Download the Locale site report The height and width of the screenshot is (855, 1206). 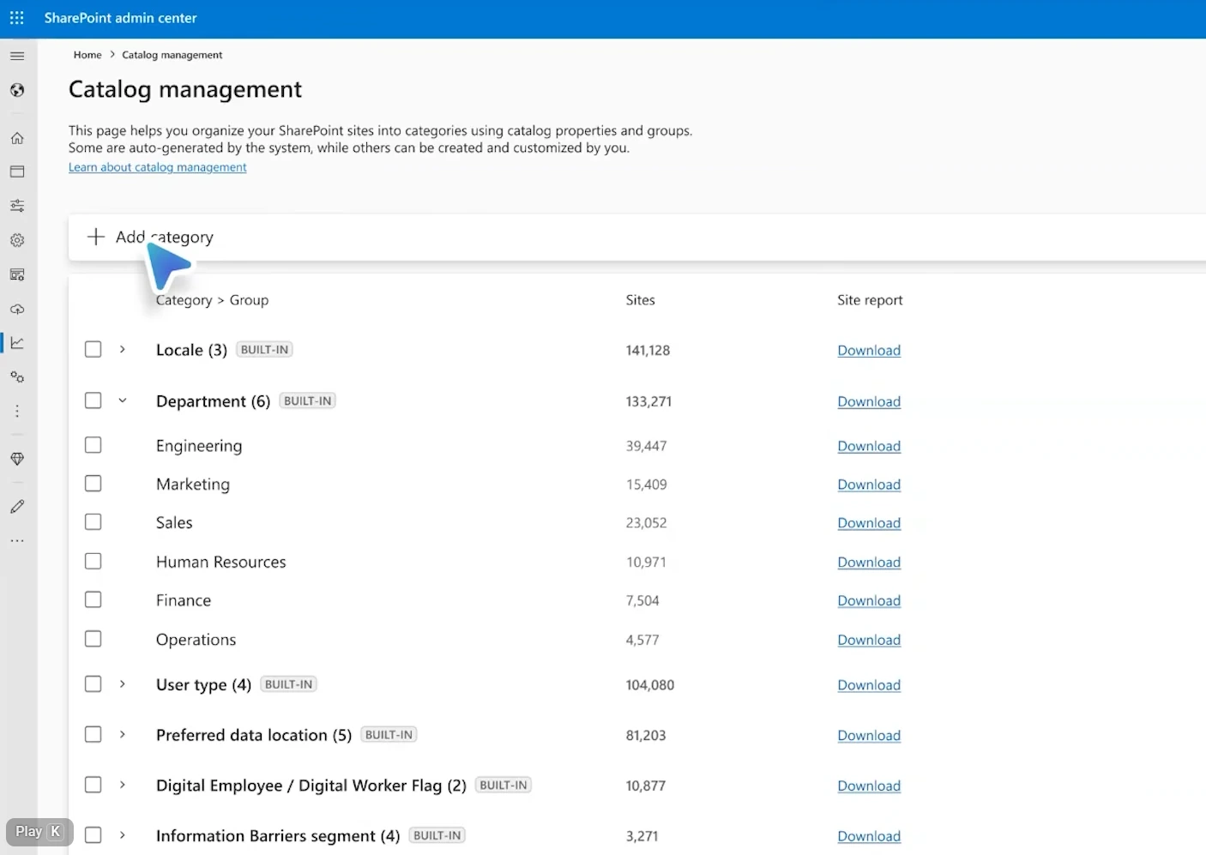[869, 350]
